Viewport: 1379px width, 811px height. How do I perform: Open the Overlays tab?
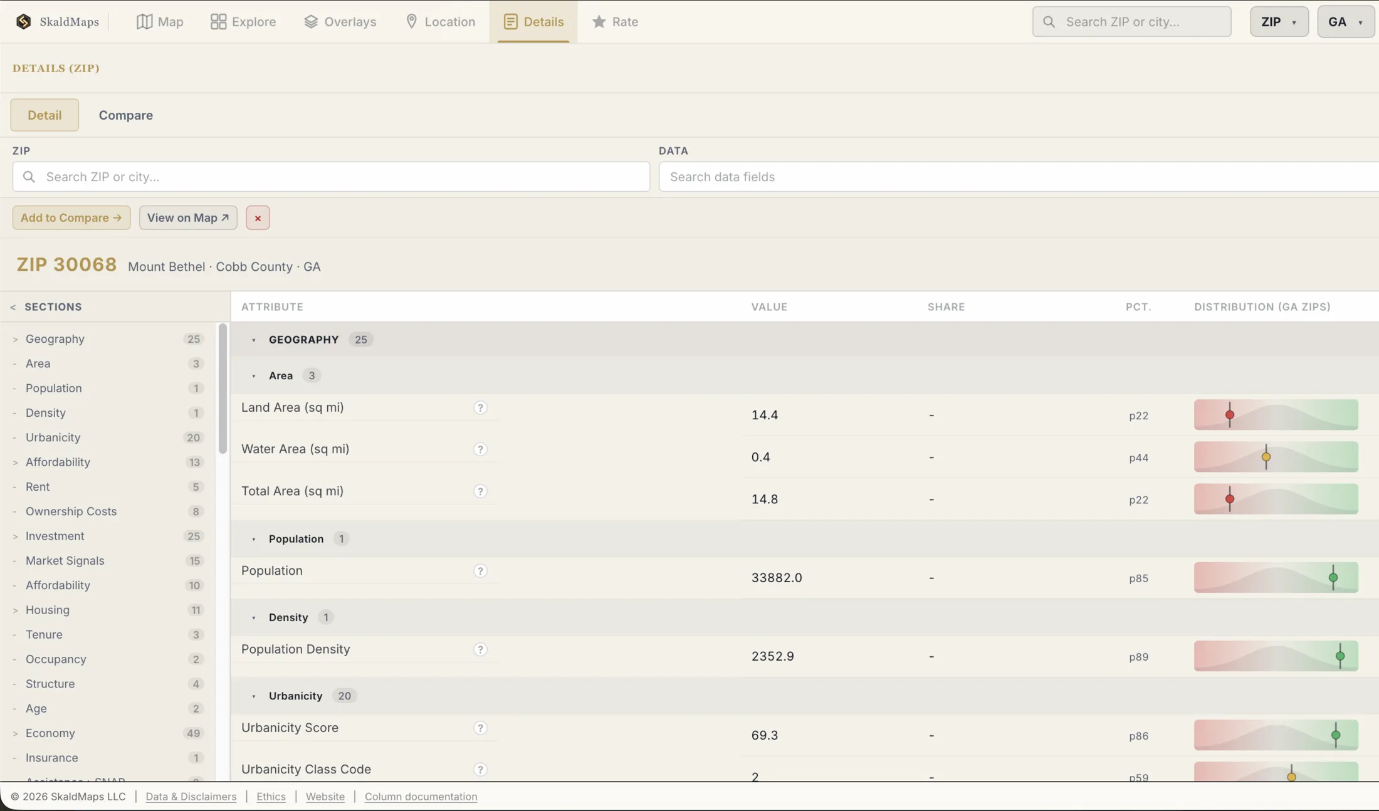tap(340, 21)
